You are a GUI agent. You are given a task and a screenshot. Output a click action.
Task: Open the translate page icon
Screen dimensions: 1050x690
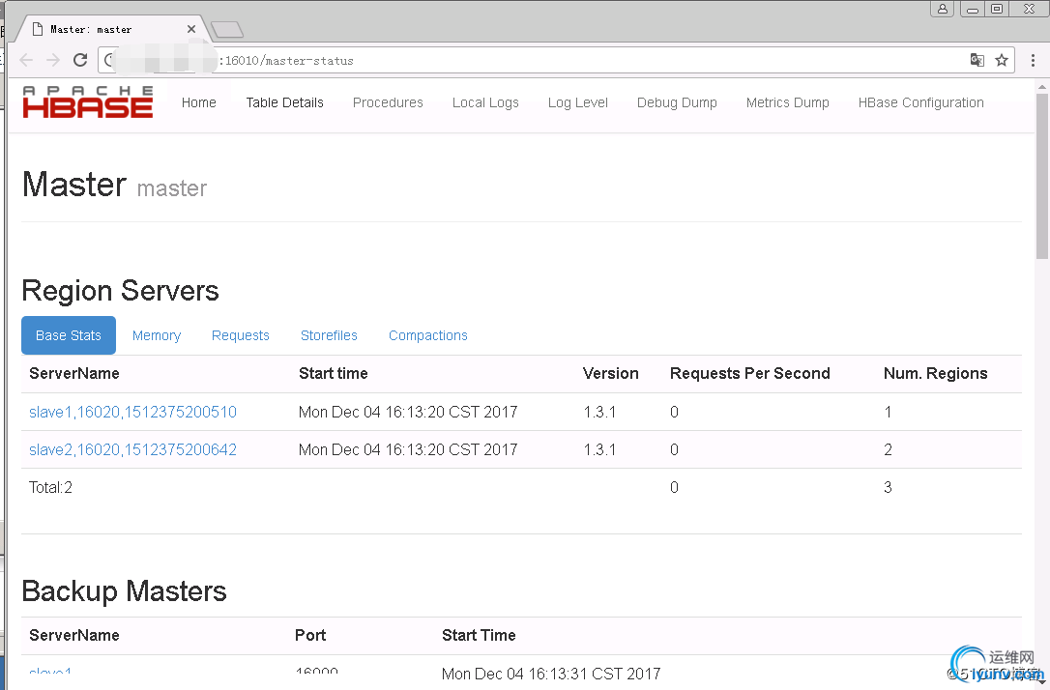[x=977, y=60]
